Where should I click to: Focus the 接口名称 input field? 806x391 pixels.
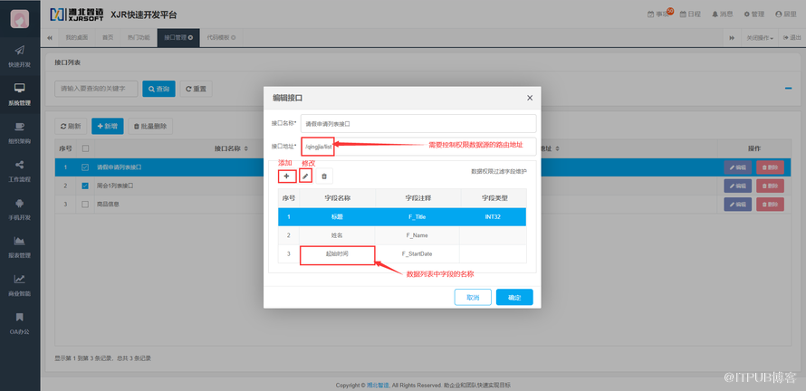pos(418,123)
